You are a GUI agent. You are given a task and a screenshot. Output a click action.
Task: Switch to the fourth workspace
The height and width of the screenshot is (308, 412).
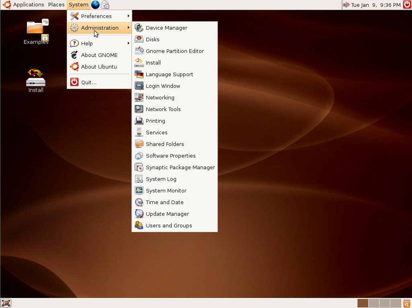(x=396, y=303)
